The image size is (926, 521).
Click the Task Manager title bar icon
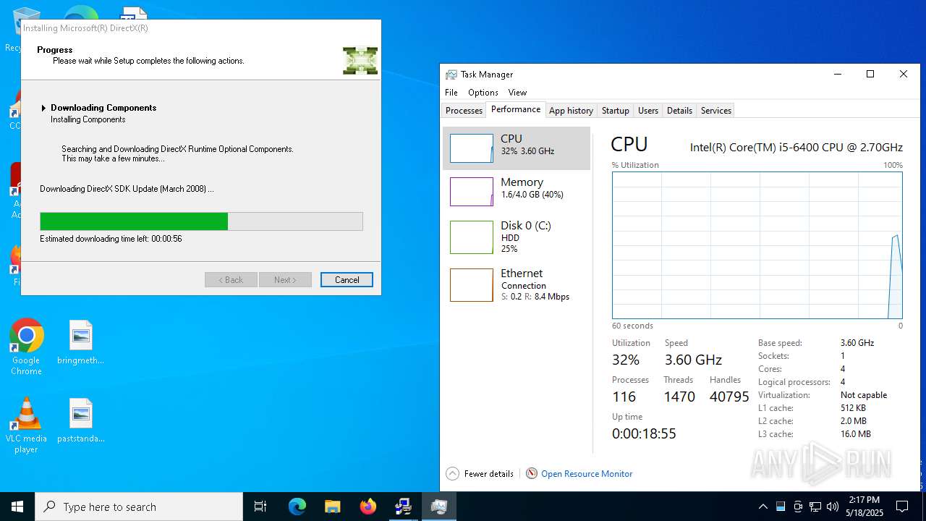451,75
